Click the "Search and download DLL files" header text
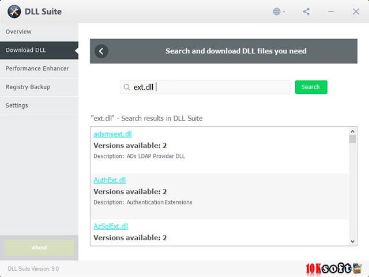Viewport: 369px width, 277px height. (x=236, y=51)
